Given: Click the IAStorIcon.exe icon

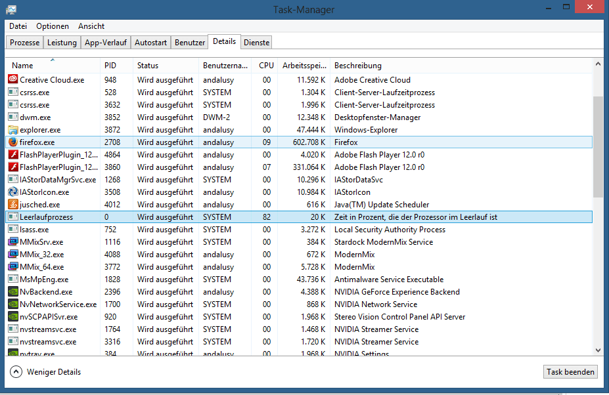Looking at the screenshot, I should [13, 192].
